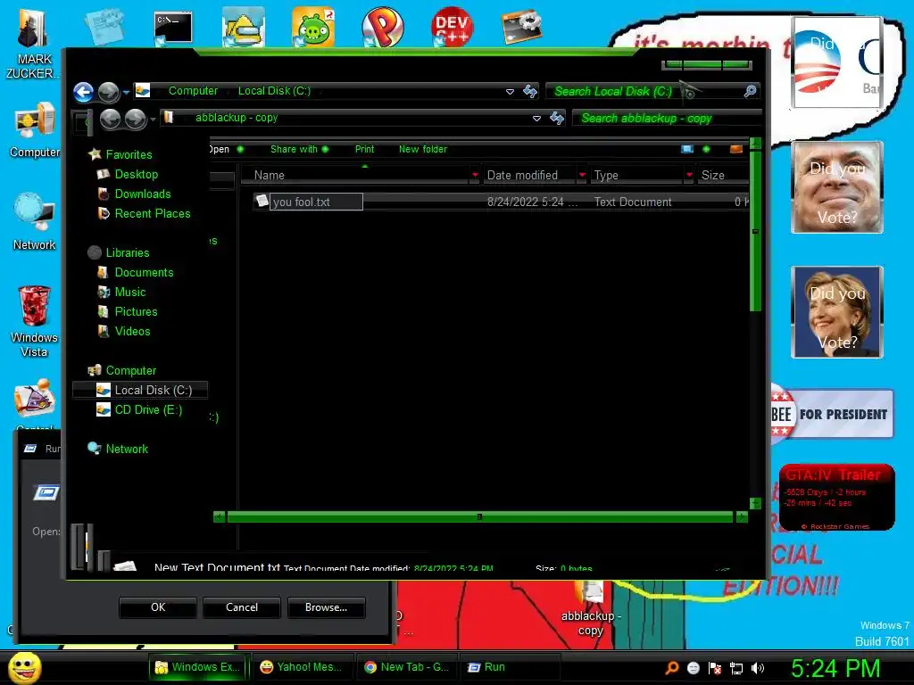Refresh the Local Disk (C:) address bar
Viewport: 914px width, 685px height.
click(x=530, y=91)
